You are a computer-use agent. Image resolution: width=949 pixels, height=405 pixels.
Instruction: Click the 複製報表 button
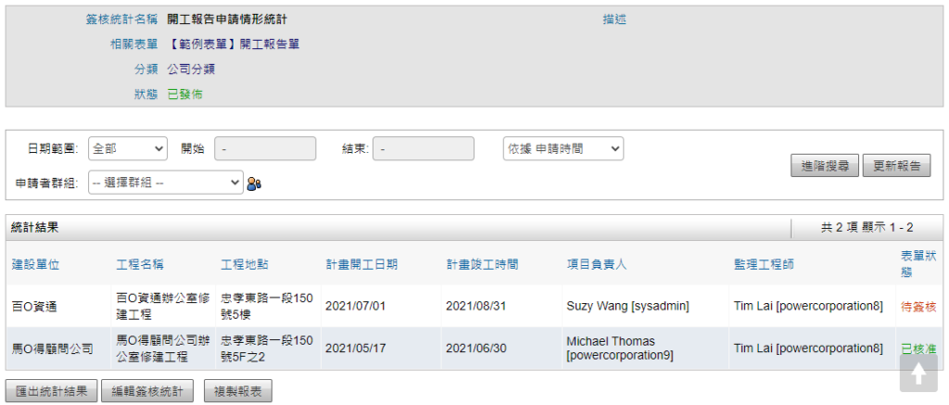[237, 391]
